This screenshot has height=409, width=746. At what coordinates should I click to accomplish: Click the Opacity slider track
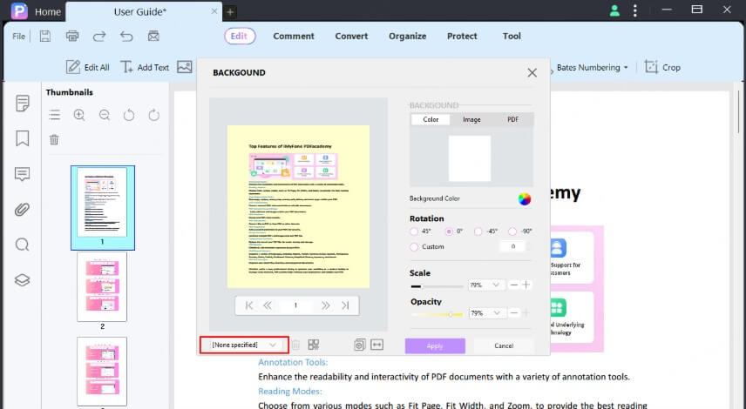pyautogui.click(x=437, y=314)
